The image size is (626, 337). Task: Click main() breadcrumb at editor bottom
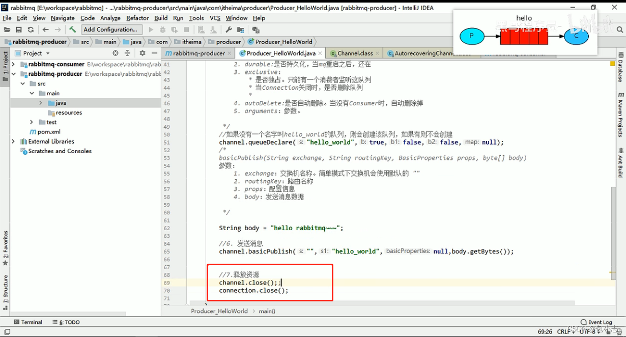267,311
